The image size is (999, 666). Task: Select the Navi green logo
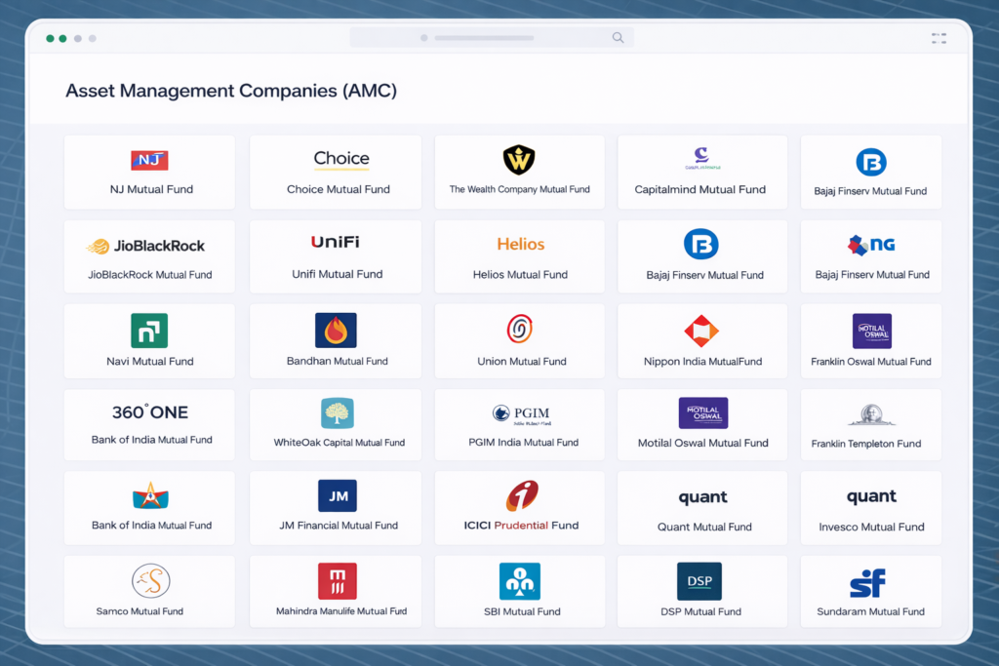click(149, 331)
